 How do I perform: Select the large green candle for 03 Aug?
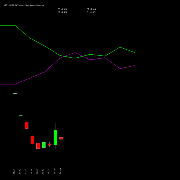pyautogui.click(x=55, y=138)
